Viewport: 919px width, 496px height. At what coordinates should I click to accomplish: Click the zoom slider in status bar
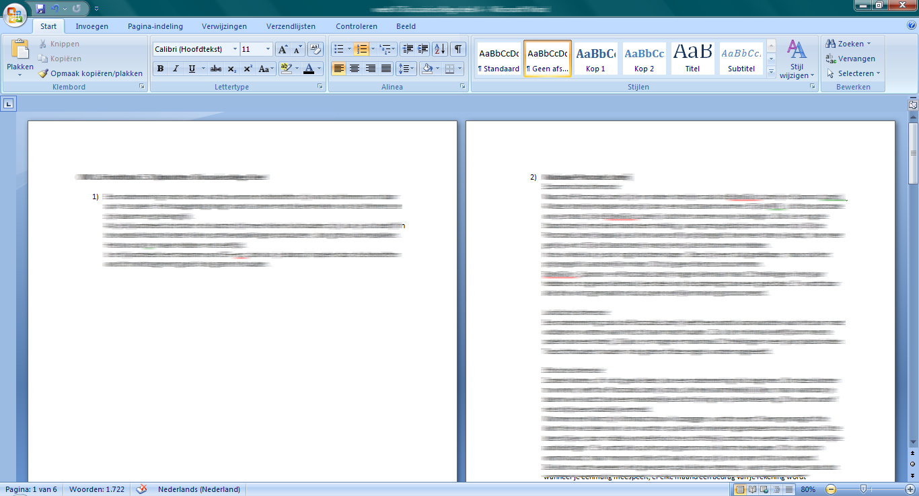[x=863, y=489]
